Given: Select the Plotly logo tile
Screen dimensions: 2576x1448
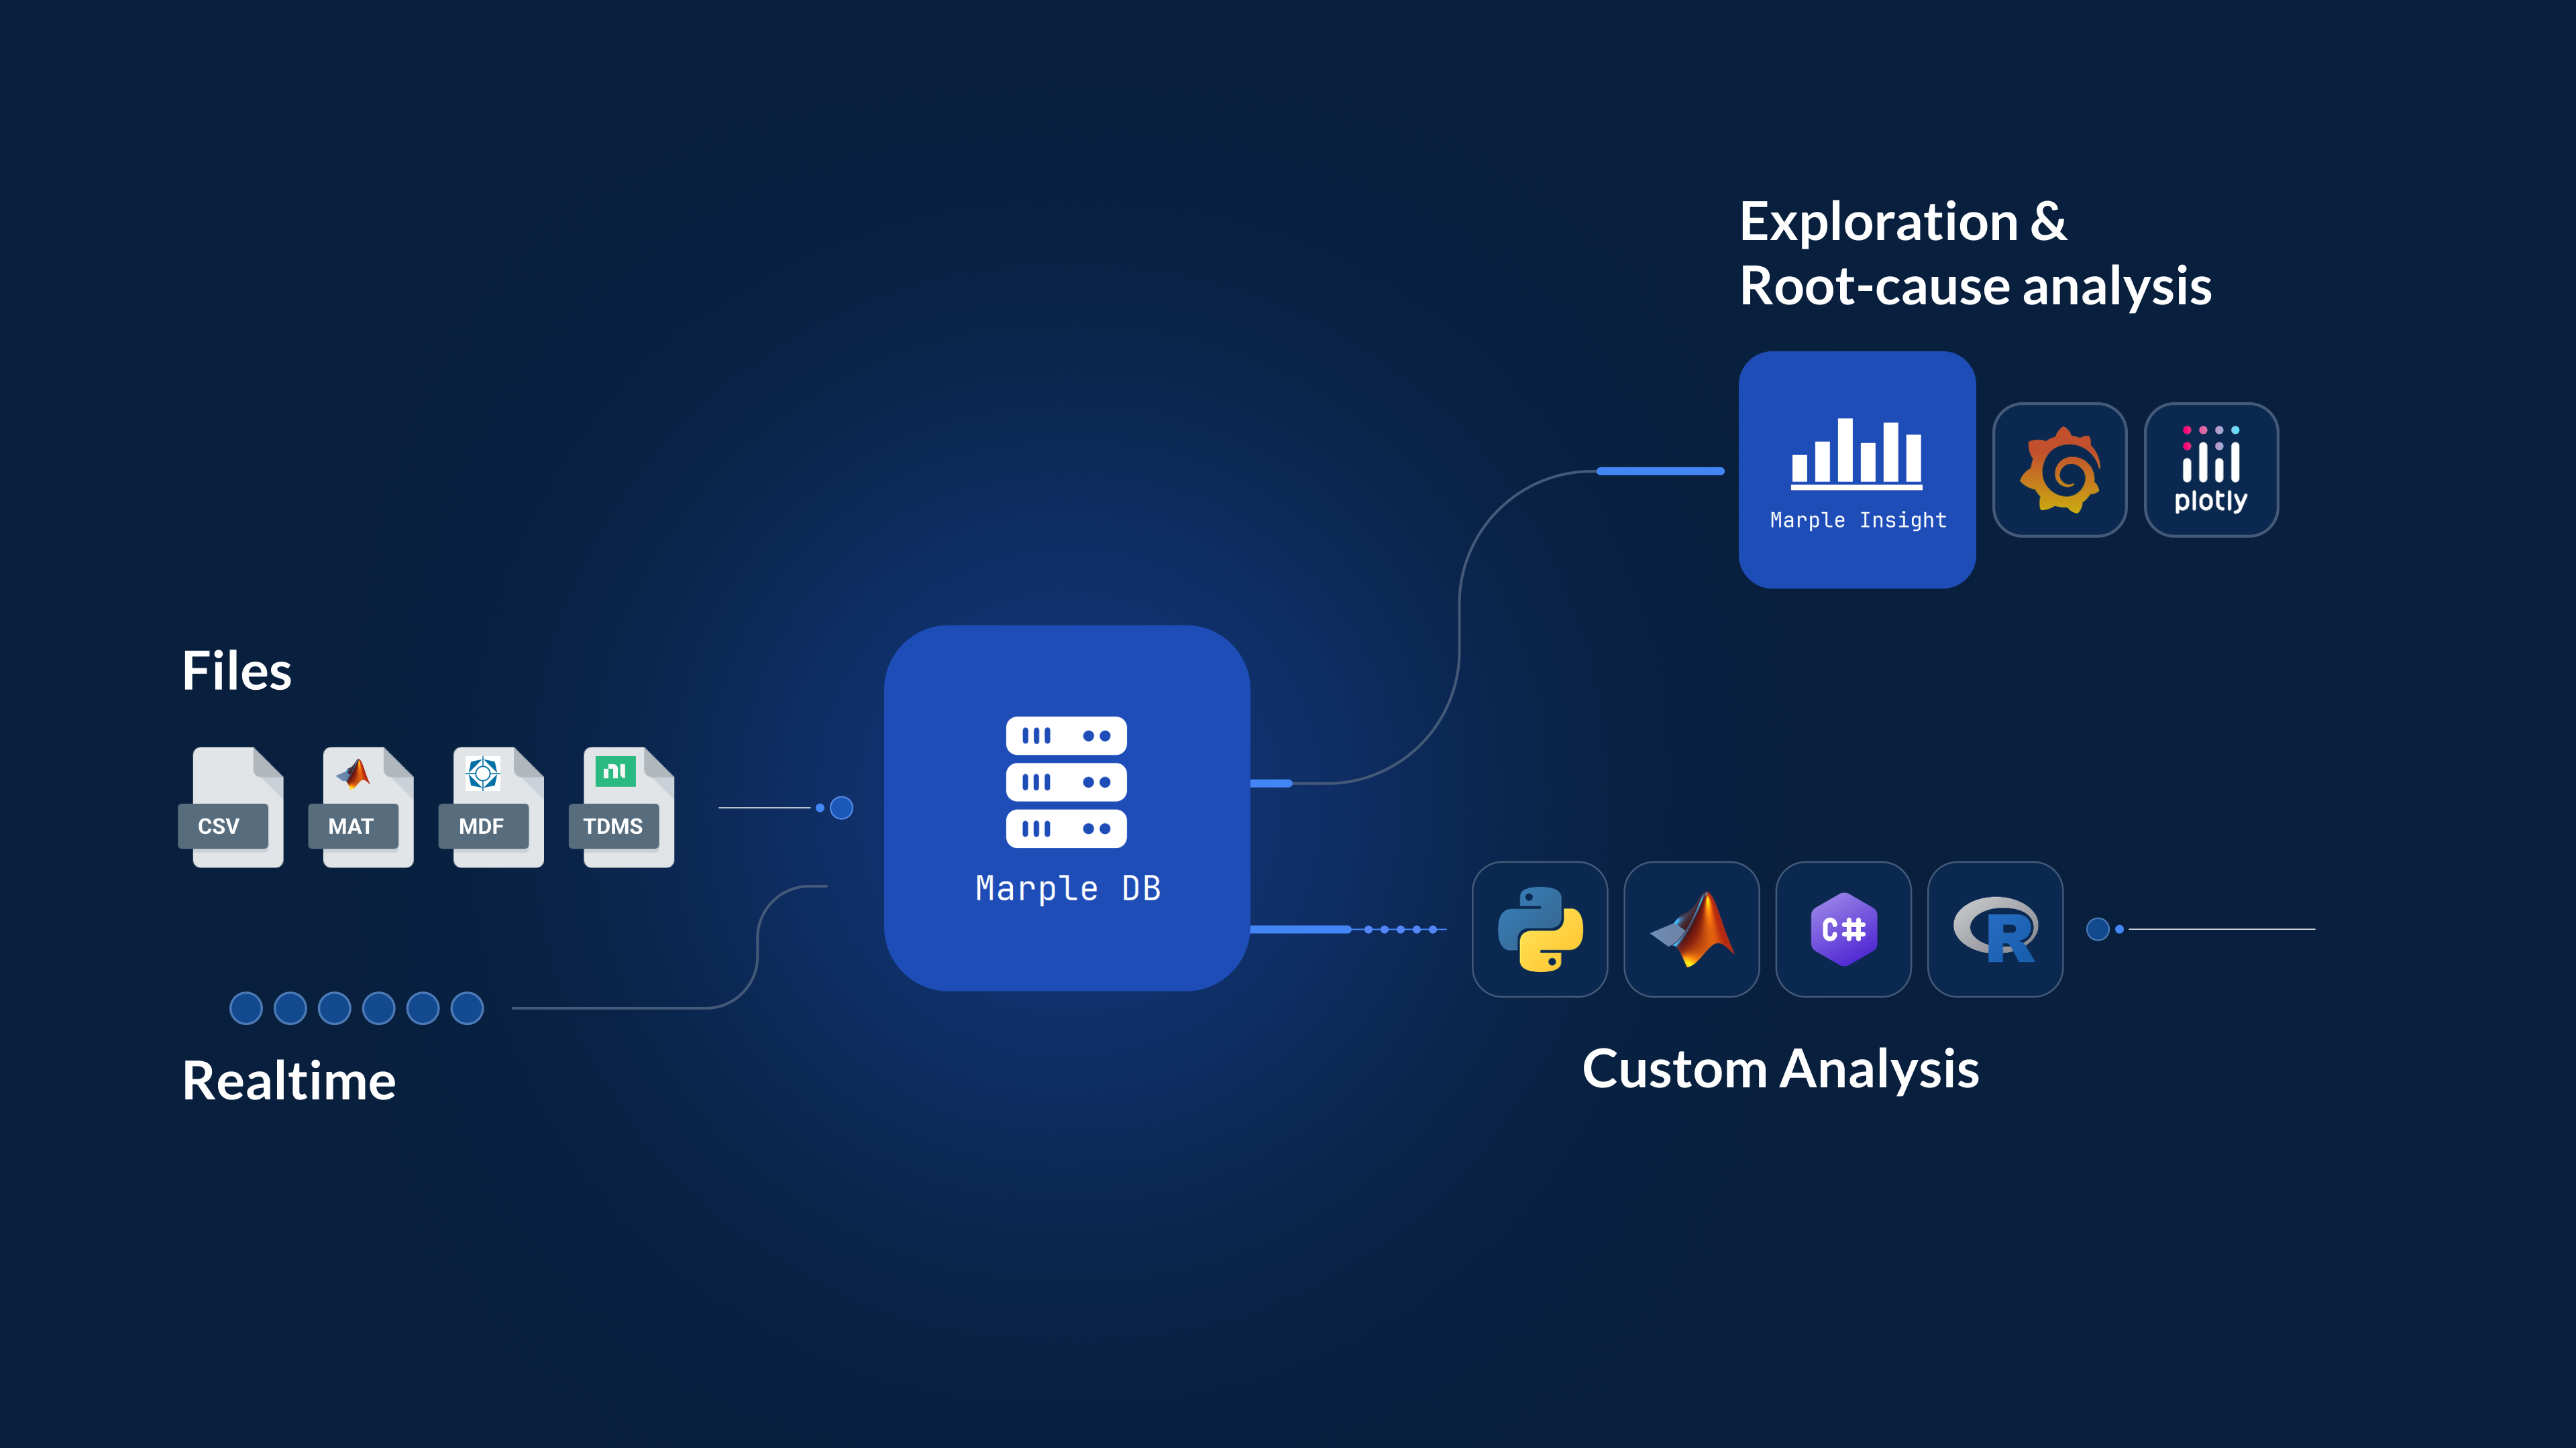Looking at the screenshot, I should tap(2211, 470).
